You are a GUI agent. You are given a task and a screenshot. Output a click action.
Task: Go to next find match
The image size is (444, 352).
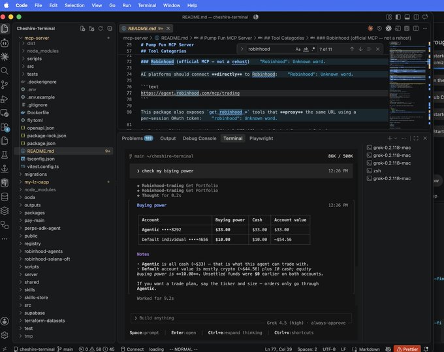(360, 49)
